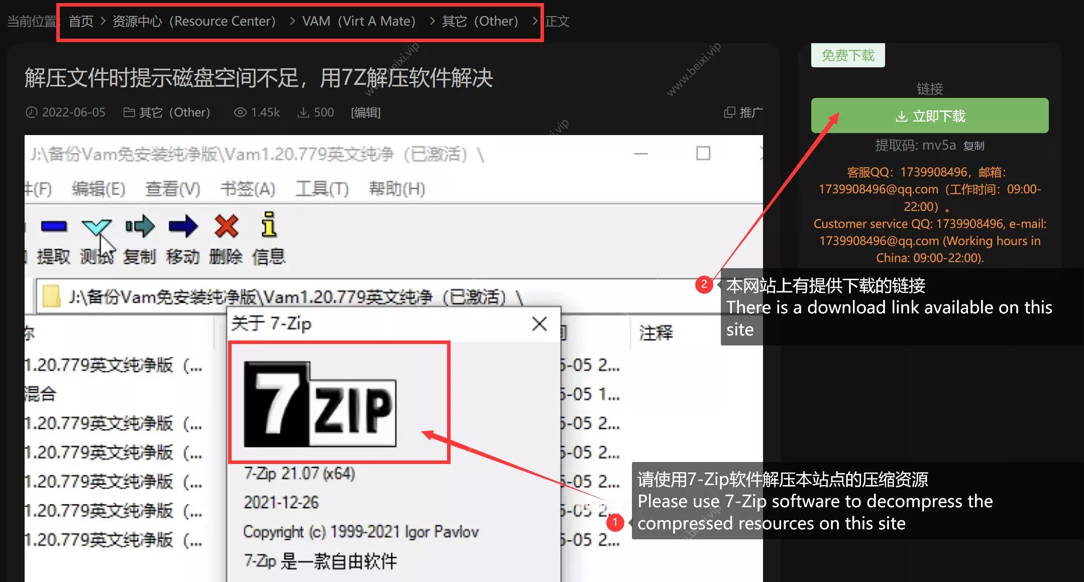Click the 正文 breadcrumb text

[557, 21]
